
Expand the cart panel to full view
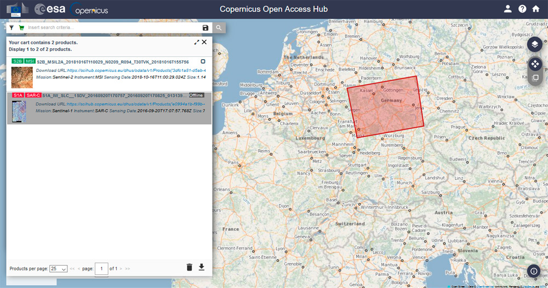tap(197, 42)
